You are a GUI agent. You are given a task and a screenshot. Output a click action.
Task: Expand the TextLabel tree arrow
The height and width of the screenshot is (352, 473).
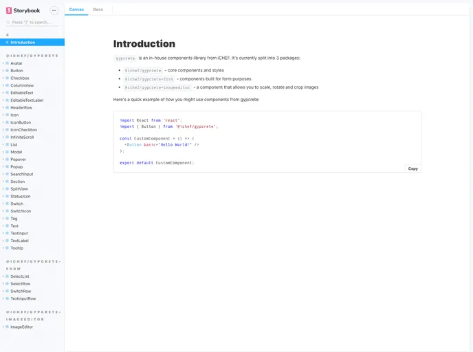3,241
